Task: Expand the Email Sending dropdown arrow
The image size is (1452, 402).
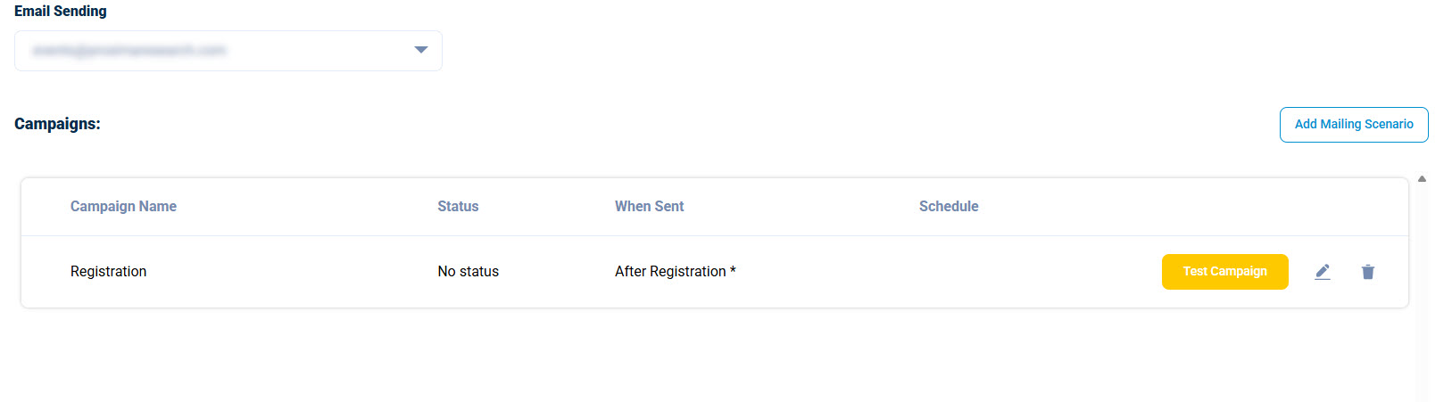Action: coord(421,50)
